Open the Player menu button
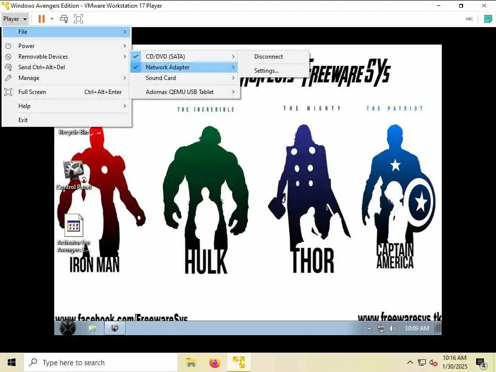 click(x=15, y=19)
